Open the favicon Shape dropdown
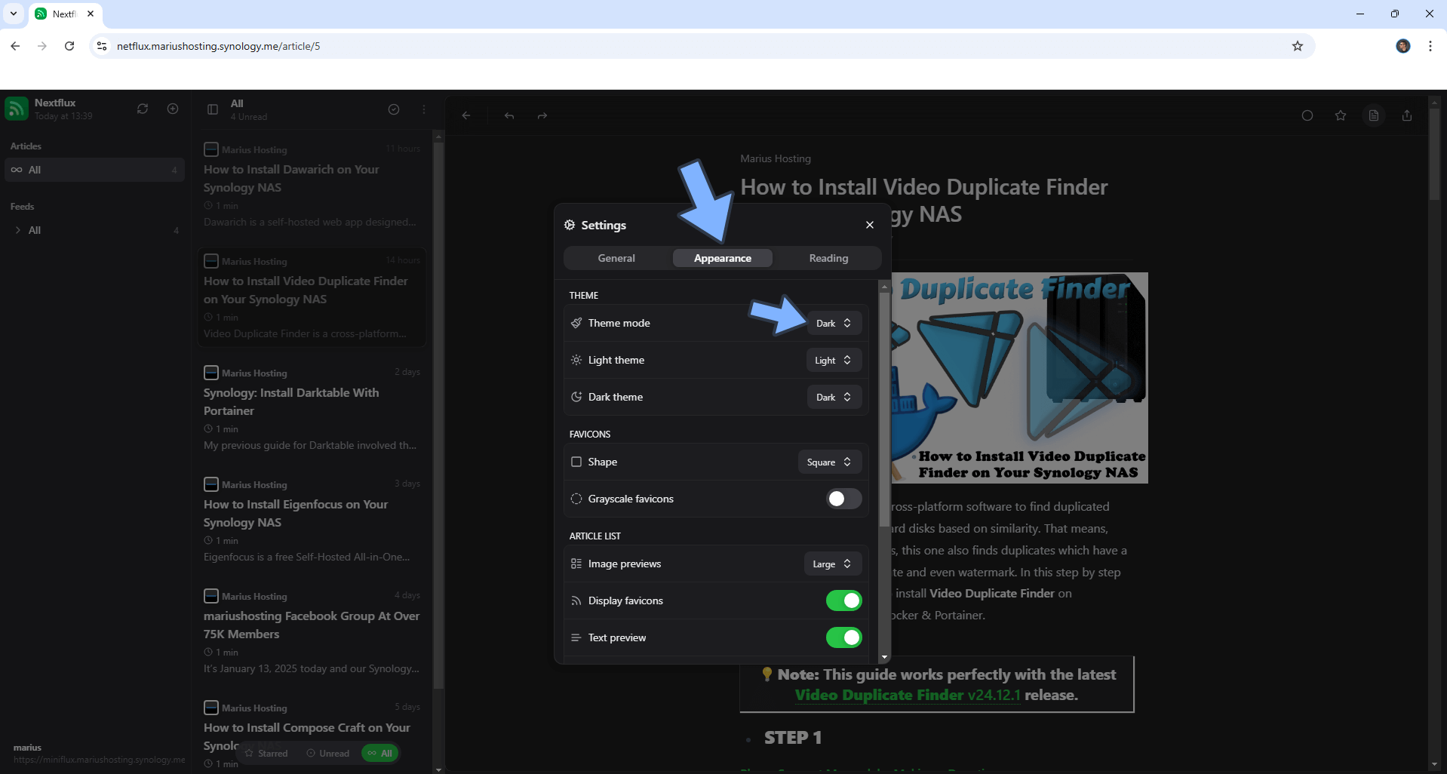Image resolution: width=1447 pixels, height=774 pixels. click(x=829, y=462)
